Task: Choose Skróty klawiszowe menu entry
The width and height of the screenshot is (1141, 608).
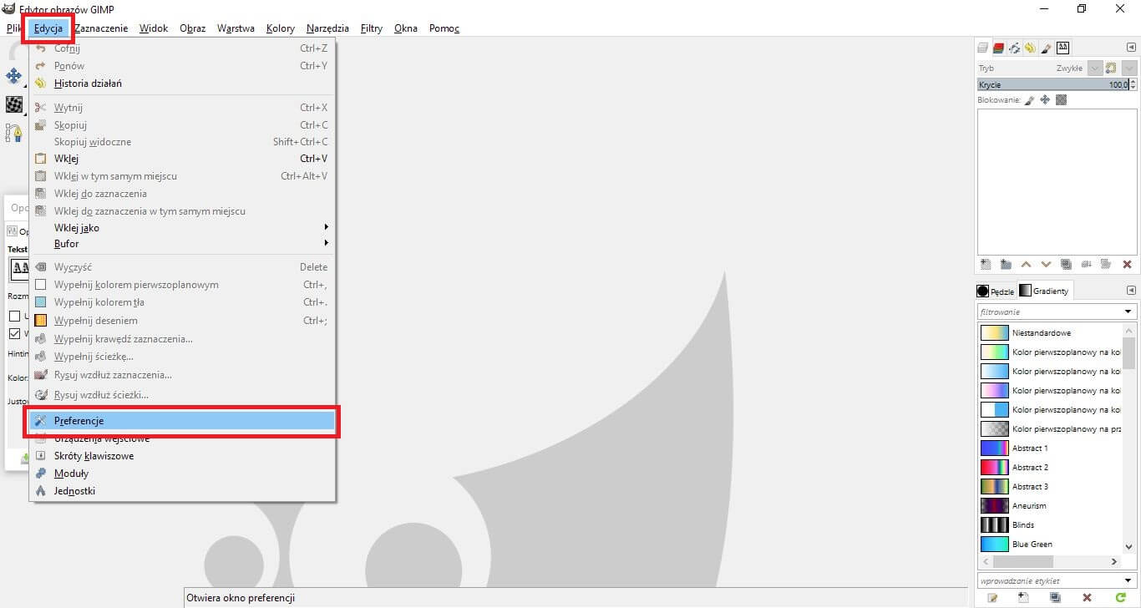Action: (183, 456)
